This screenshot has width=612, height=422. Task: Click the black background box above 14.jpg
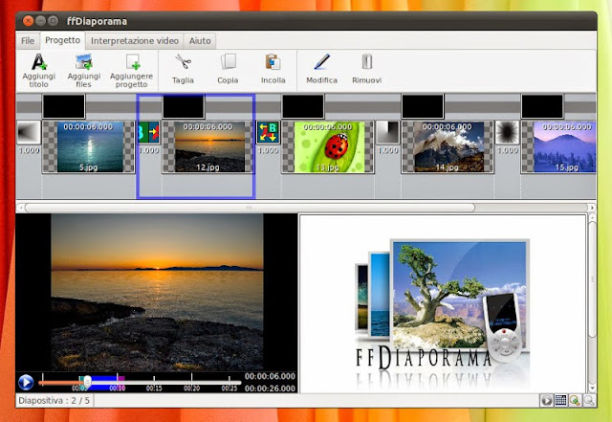tap(423, 106)
